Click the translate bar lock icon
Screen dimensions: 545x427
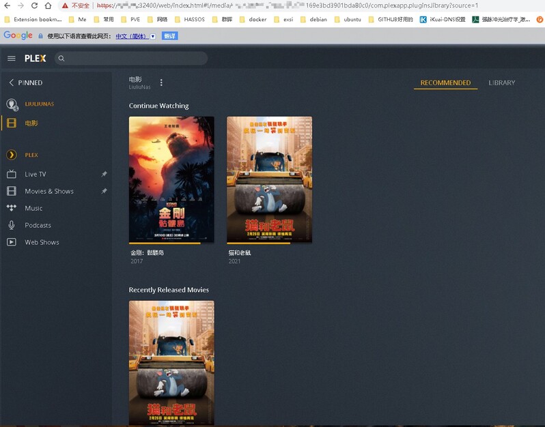click(41, 36)
